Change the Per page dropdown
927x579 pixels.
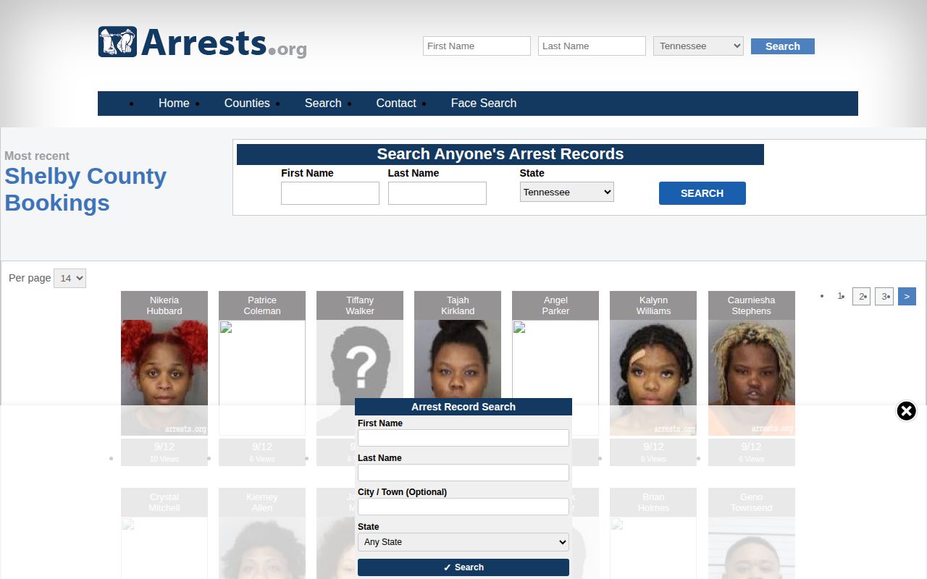pos(70,278)
